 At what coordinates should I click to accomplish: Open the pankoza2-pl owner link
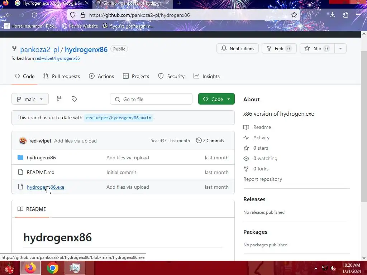pyautogui.click(x=39, y=49)
